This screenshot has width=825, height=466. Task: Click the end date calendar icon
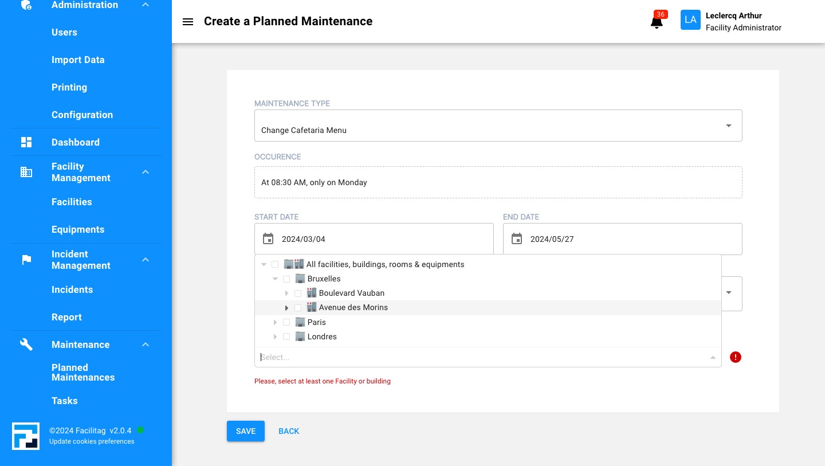[x=517, y=239]
